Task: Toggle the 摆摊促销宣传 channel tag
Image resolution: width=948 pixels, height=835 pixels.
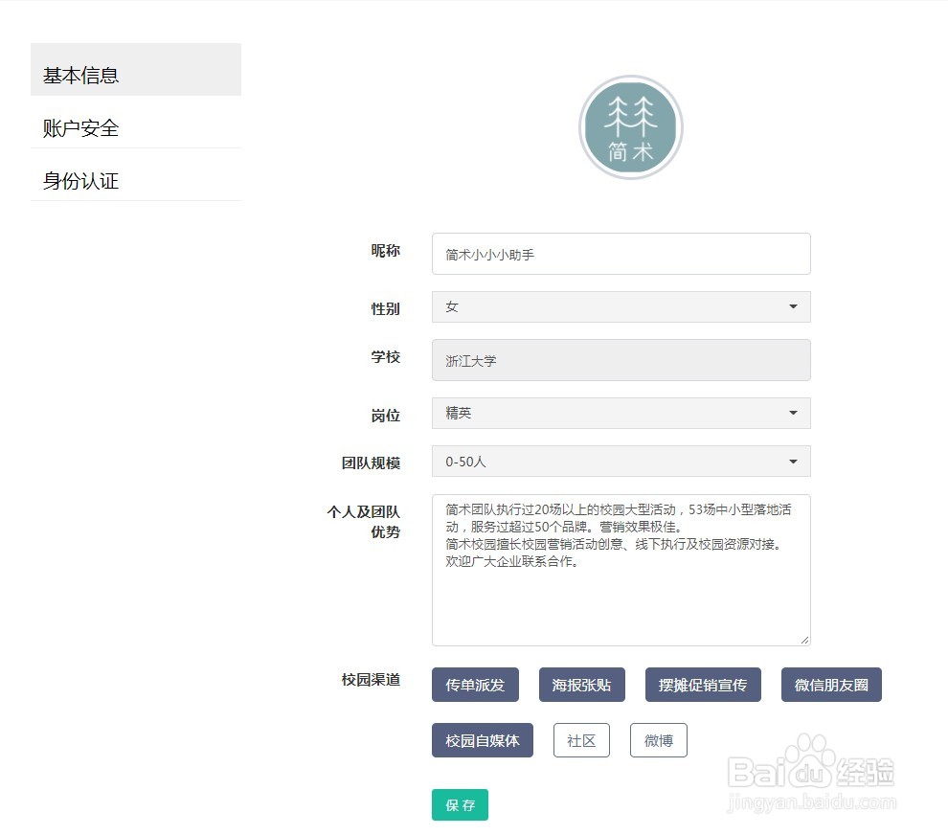Action: [x=702, y=685]
